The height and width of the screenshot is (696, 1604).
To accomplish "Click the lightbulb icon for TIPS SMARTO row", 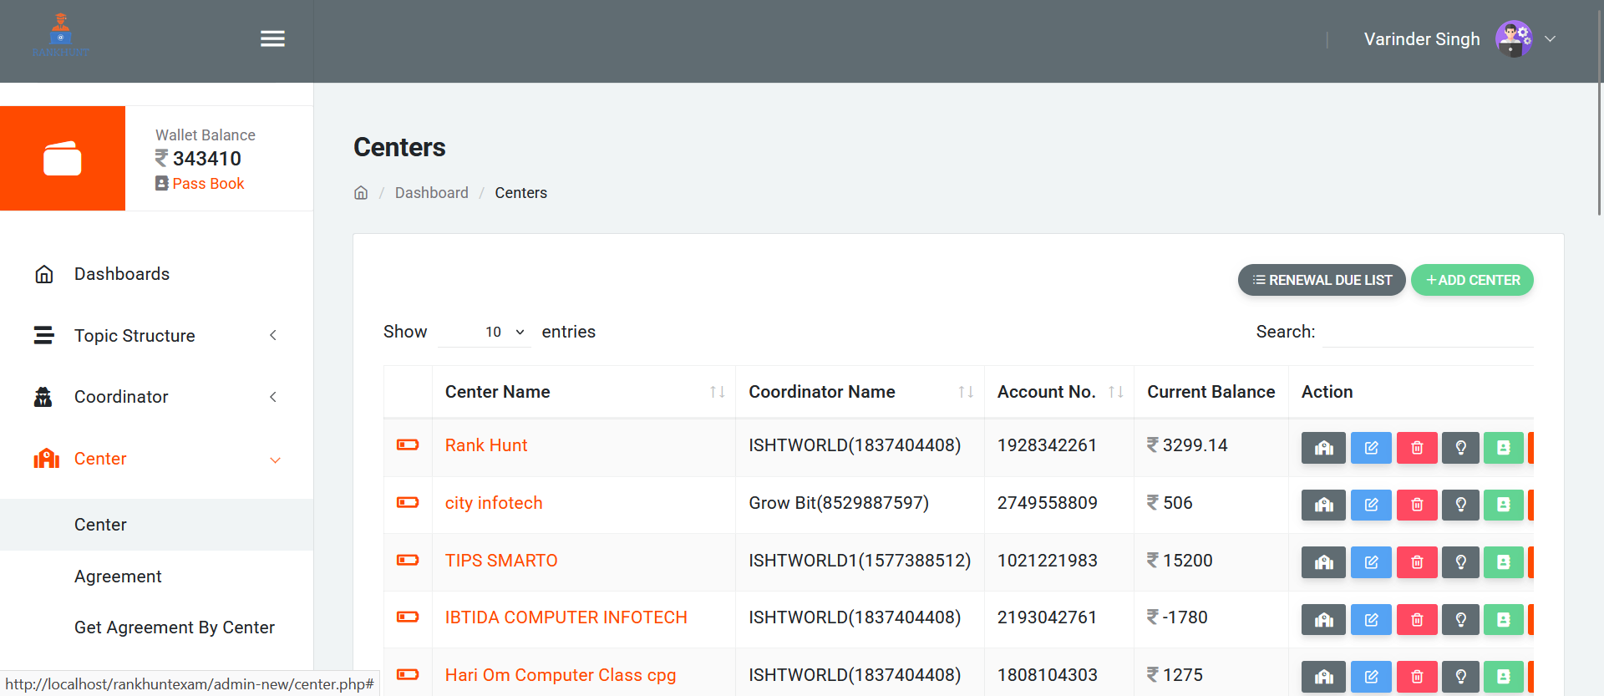I will (x=1460, y=562).
